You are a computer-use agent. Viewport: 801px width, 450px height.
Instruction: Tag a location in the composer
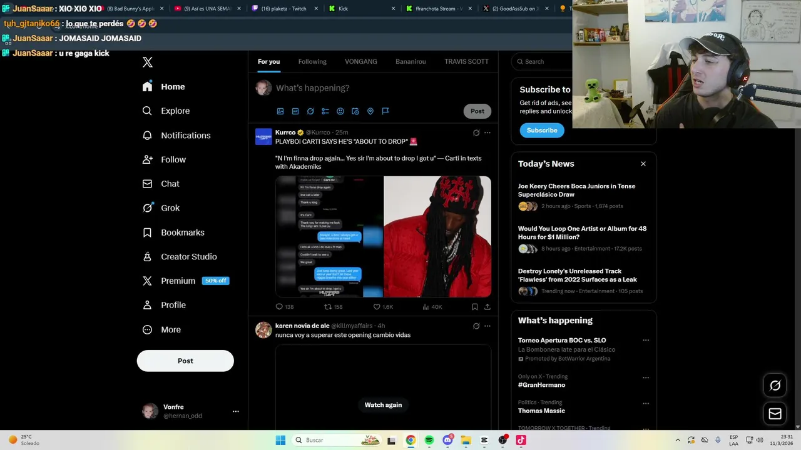pyautogui.click(x=370, y=111)
